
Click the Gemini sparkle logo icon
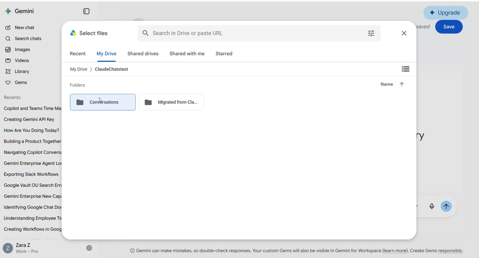click(x=8, y=11)
